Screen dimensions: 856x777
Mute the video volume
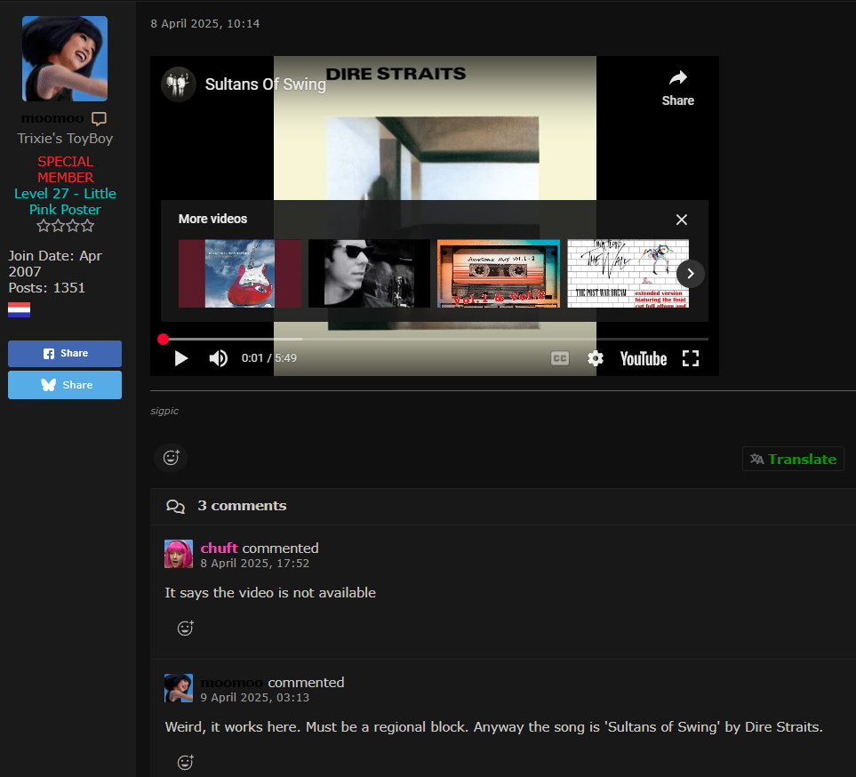(x=218, y=358)
